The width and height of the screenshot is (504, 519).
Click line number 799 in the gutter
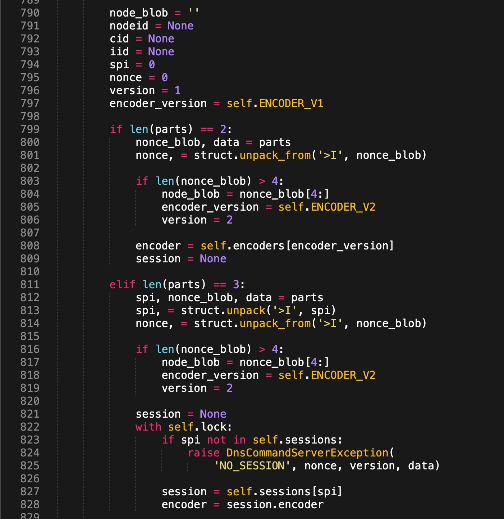30,129
